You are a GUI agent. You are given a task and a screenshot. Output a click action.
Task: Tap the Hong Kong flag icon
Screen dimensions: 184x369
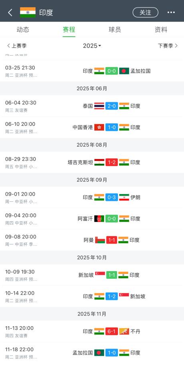coord(99,127)
